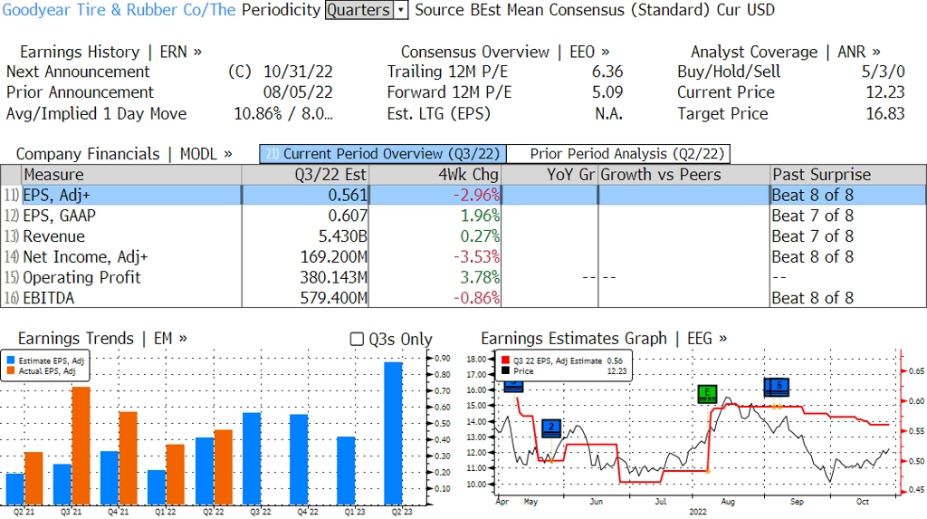This screenshot has height=519, width=927.
Task: Click the red Q3 22 EPS Estimate legend swatch
Action: point(505,360)
